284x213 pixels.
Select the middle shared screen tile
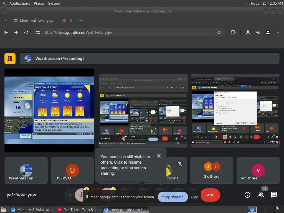(143, 110)
